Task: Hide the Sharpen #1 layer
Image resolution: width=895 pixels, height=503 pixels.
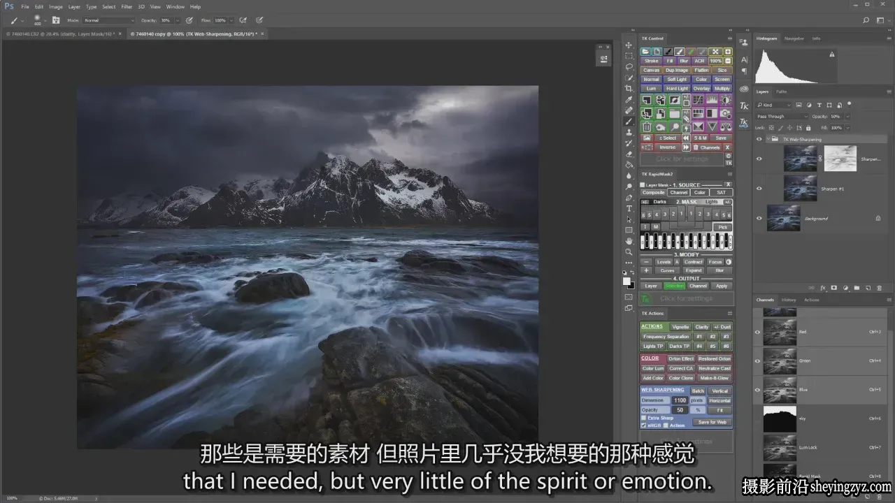Action: 759,188
